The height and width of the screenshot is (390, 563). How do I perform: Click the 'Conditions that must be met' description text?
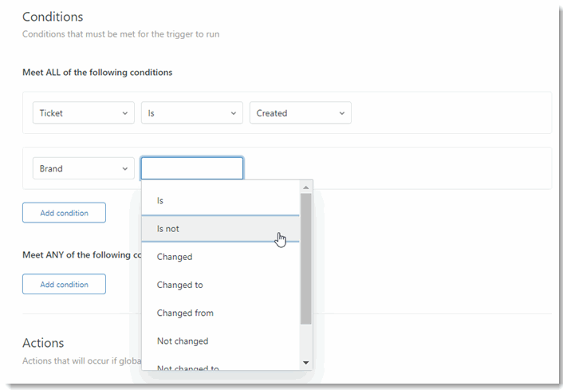pyautogui.click(x=120, y=34)
